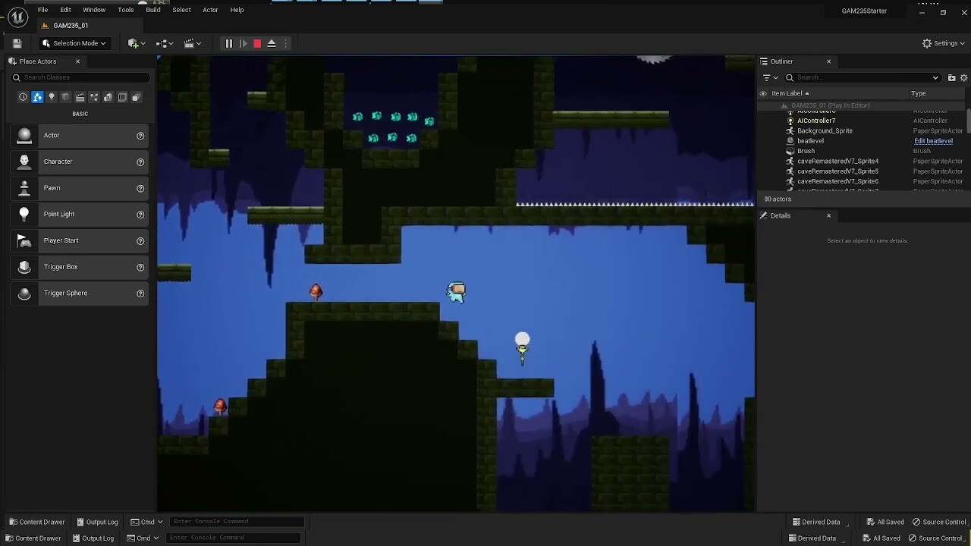
Task: Toggle sorting on the Item Label column
Action: pos(787,93)
